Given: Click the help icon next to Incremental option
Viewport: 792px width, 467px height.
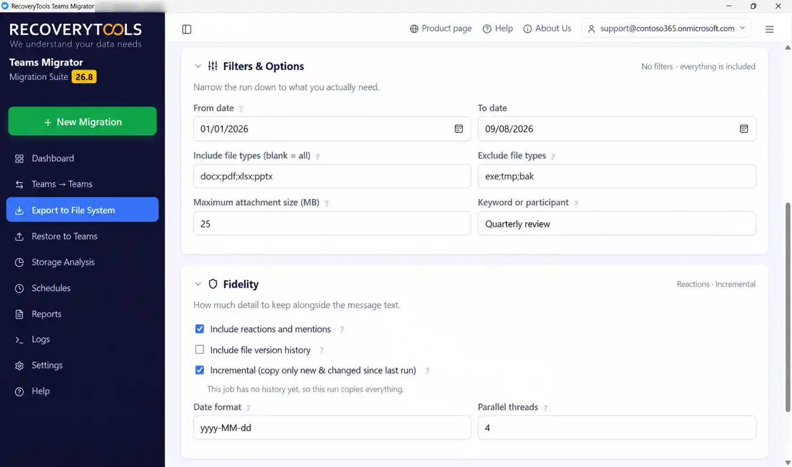Looking at the screenshot, I should (427, 371).
